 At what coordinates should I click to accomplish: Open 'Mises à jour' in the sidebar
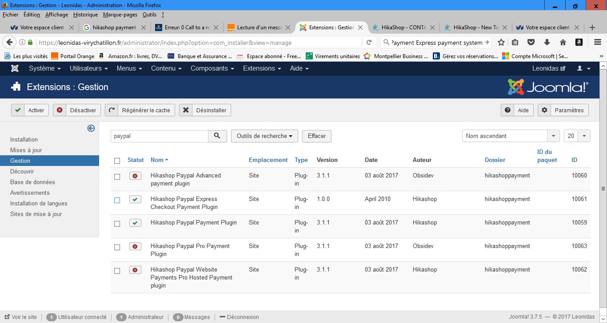click(26, 150)
